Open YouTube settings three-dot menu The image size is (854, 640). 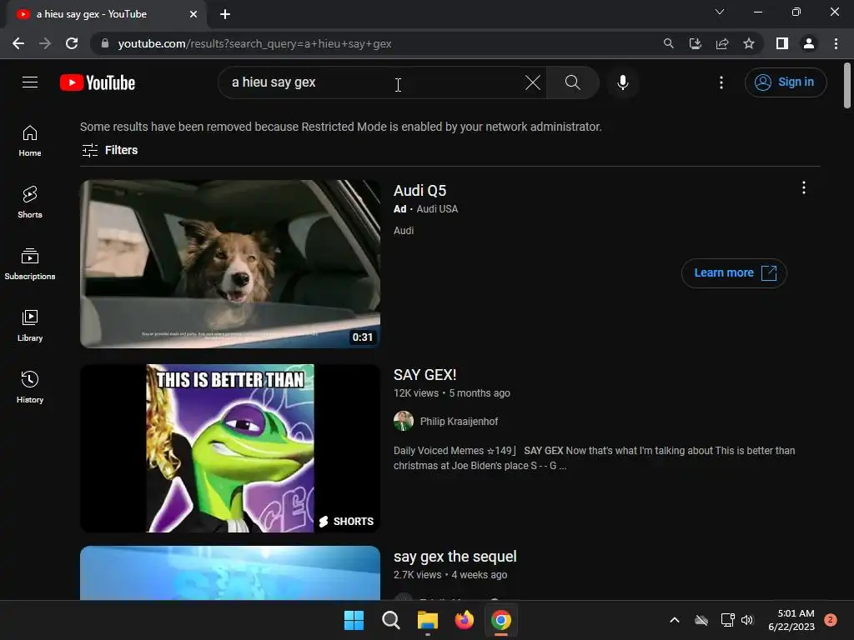pyautogui.click(x=721, y=82)
